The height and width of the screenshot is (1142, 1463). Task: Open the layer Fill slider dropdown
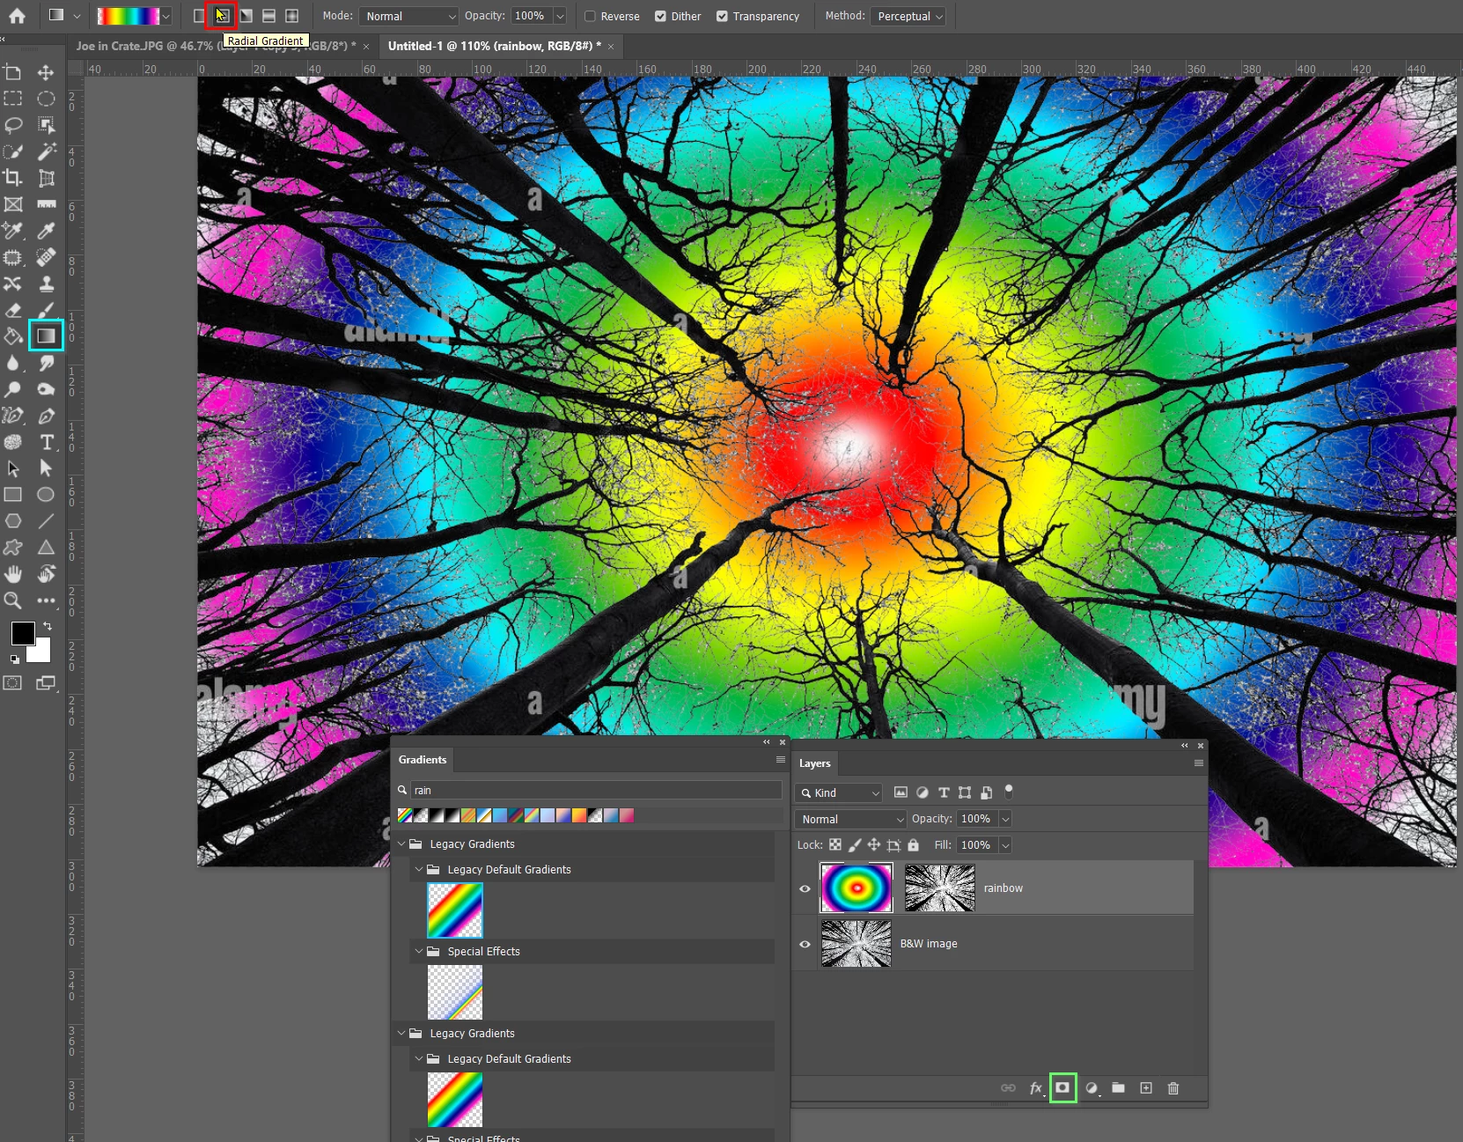click(x=1005, y=845)
